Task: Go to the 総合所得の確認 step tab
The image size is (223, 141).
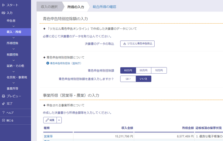Action: coord(104,7)
